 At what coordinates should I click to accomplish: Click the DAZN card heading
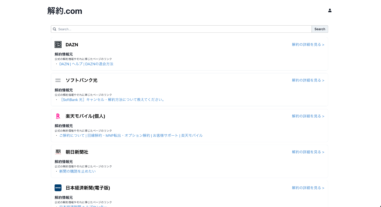[x=72, y=45]
